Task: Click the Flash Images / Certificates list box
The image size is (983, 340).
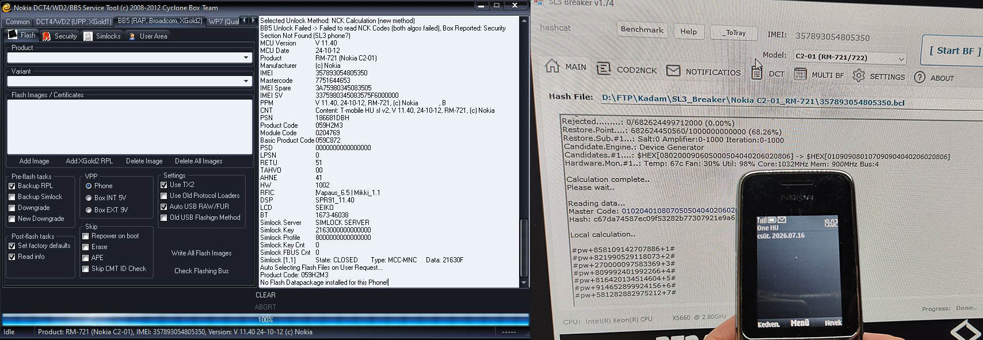Action: point(129,127)
